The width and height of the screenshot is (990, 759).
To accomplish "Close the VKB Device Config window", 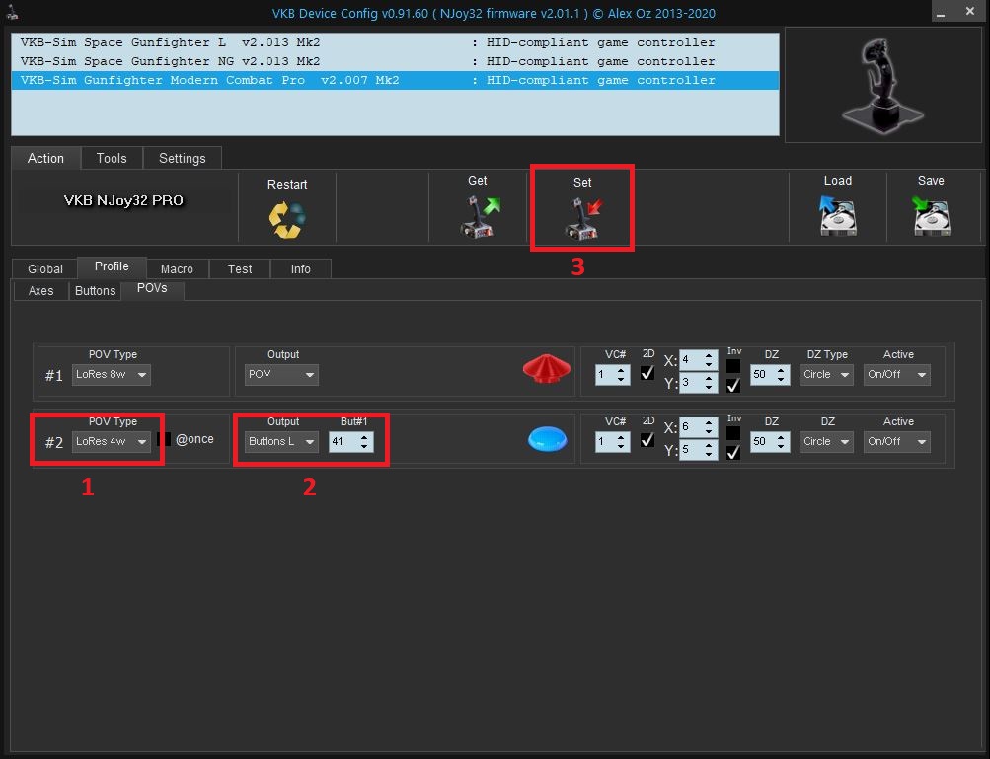I will click(970, 12).
